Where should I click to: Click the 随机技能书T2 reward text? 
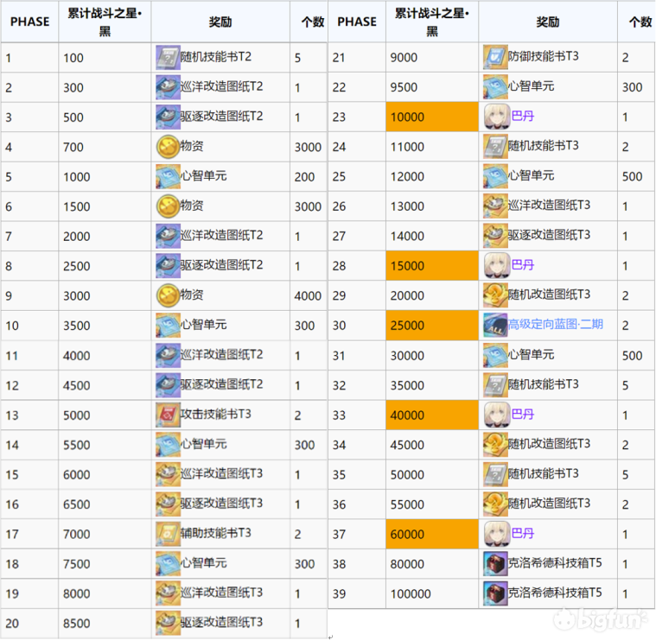coord(215,56)
